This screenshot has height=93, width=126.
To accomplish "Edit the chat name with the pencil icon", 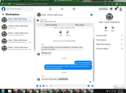I will click(x=68, y=32).
